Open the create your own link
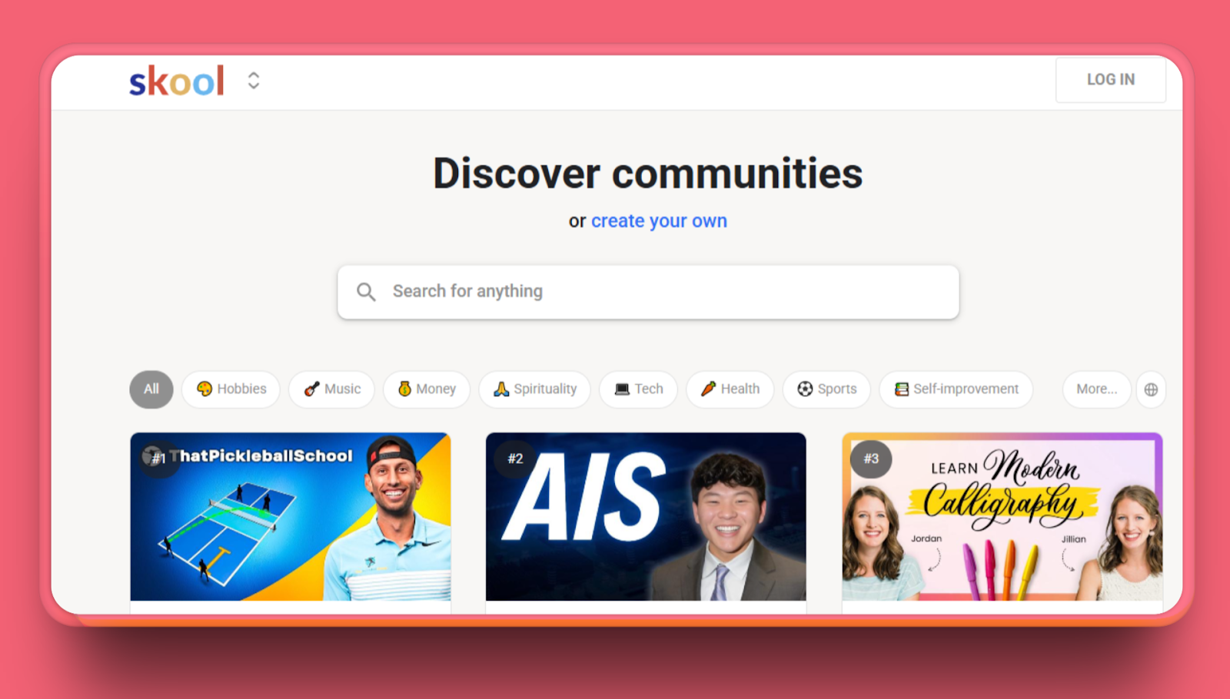1230x699 pixels. (x=659, y=221)
